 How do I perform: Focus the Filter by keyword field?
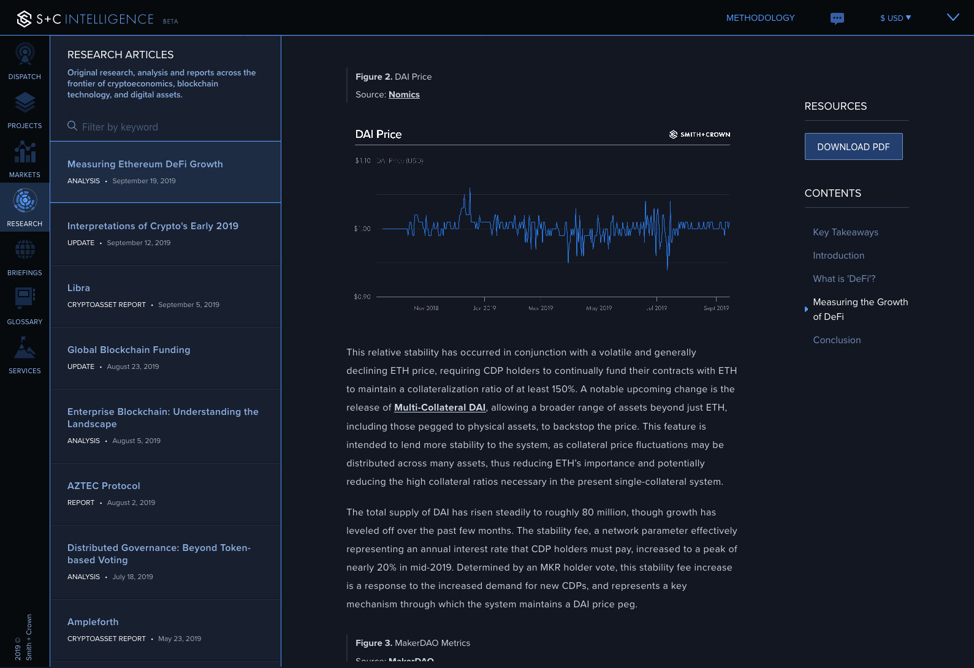pos(166,127)
